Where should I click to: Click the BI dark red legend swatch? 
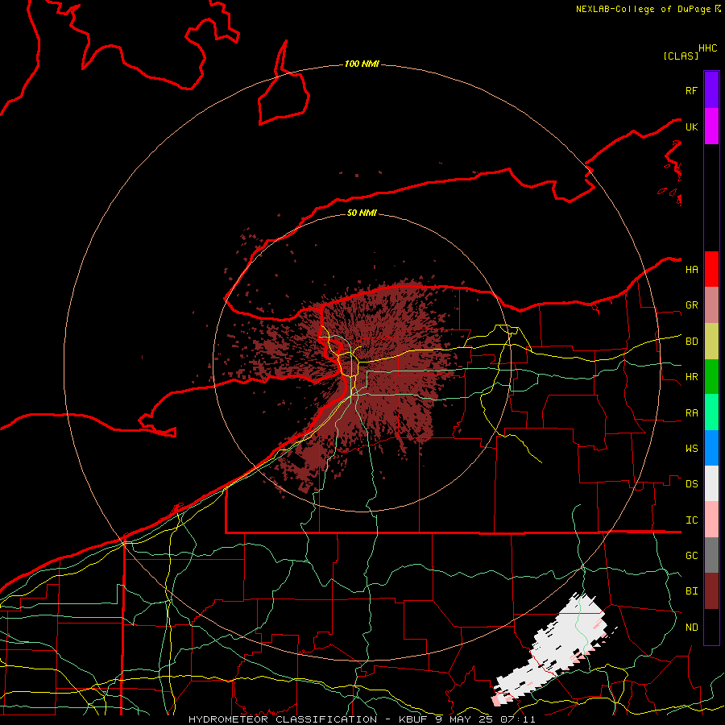coord(711,591)
